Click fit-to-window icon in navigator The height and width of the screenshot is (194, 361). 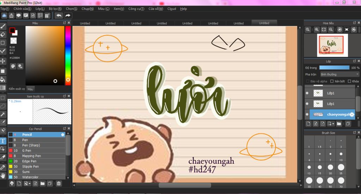[324, 30]
